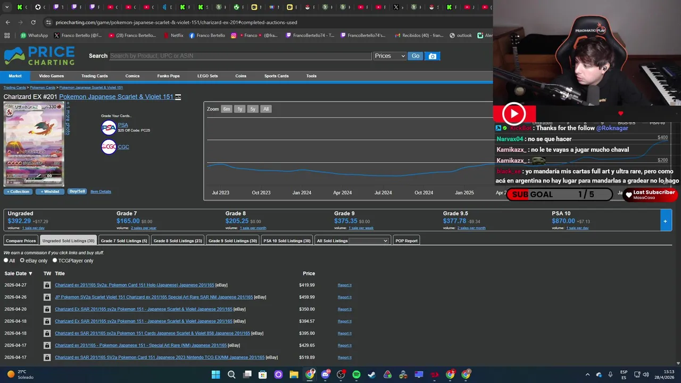Select the 'All' listings radio button
This screenshot has height=383, width=681.
pos(6,261)
